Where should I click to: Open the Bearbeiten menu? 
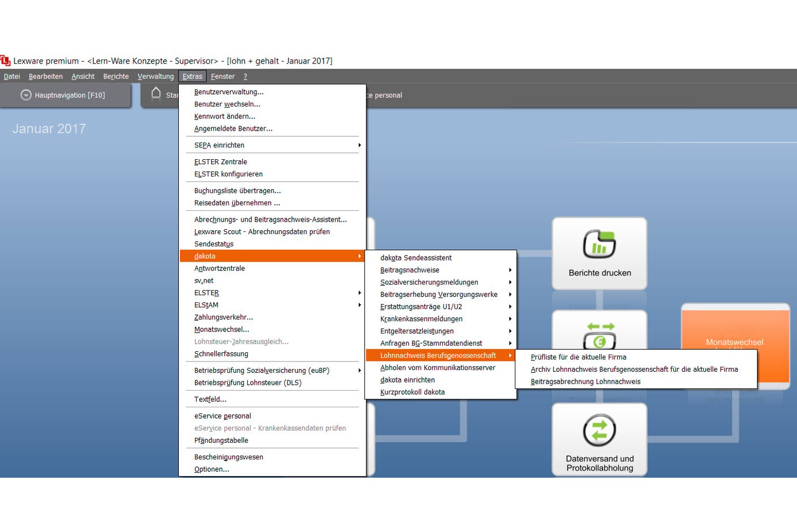tap(46, 76)
